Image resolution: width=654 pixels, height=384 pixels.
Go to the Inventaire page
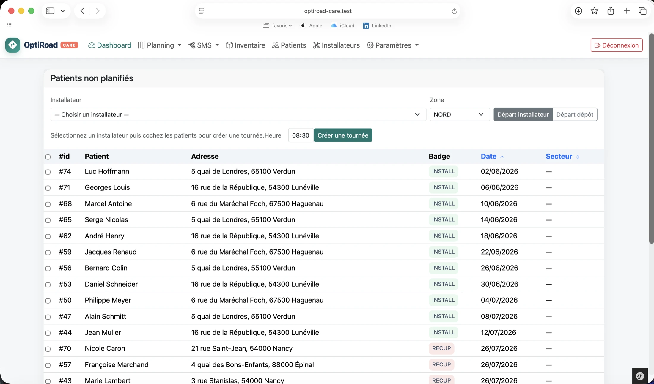[245, 45]
